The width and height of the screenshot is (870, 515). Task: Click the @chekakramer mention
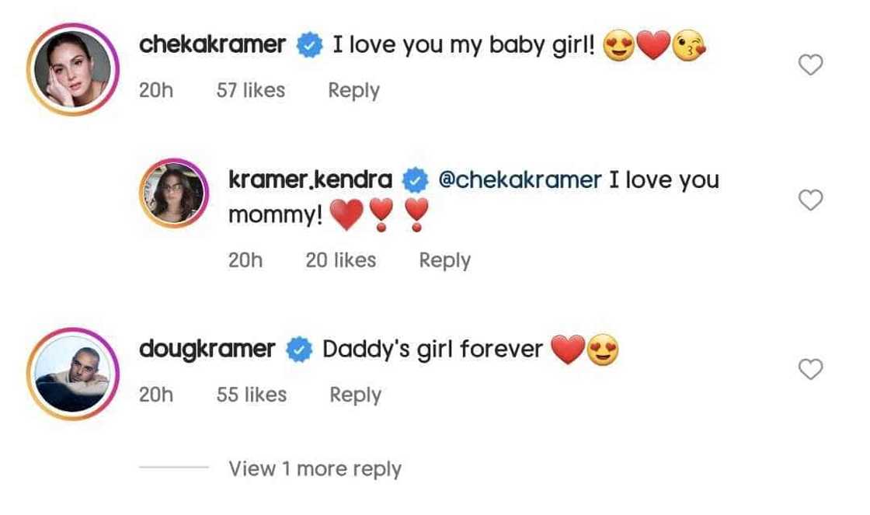coord(520,180)
